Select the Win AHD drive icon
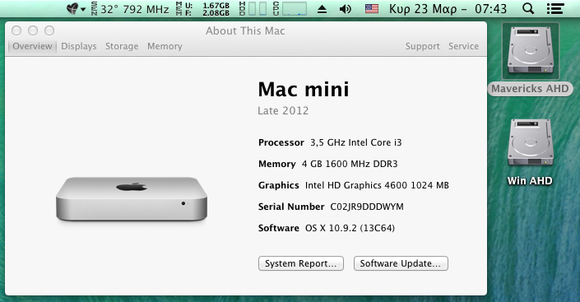 (x=530, y=143)
